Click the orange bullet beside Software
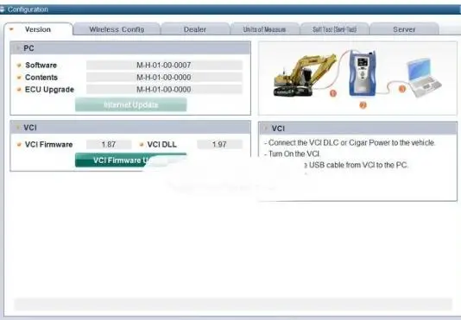The width and height of the screenshot is (461, 320). point(19,66)
